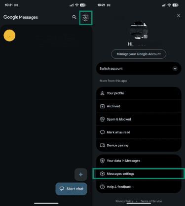Open Spam & blocked
The height and width of the screenshot is (206, 185).
(x=139, y=119)
